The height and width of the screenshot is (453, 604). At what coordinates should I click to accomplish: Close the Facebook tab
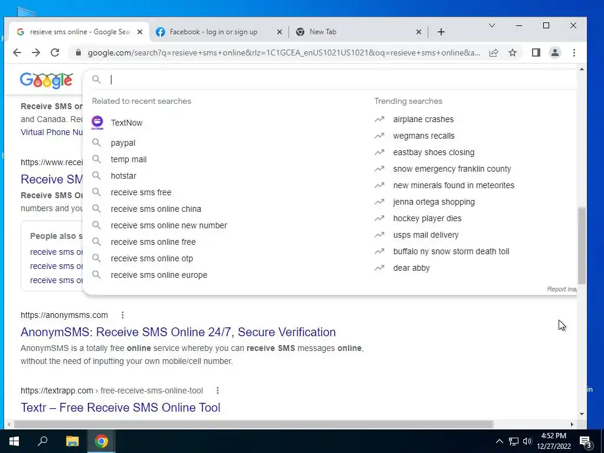click(279, 32)
